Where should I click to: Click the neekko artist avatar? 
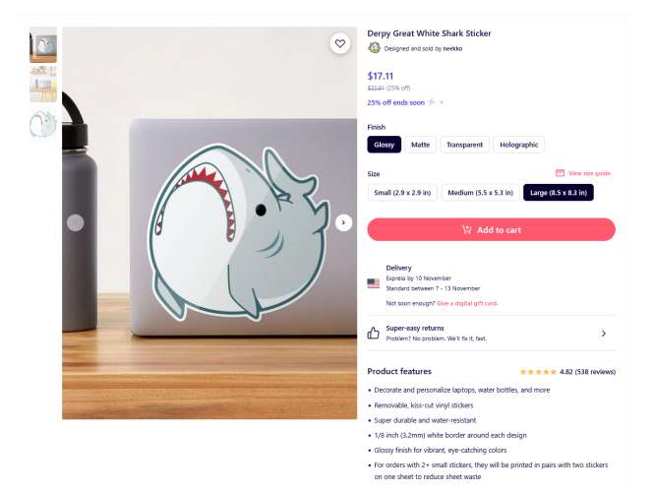[374, 48]
